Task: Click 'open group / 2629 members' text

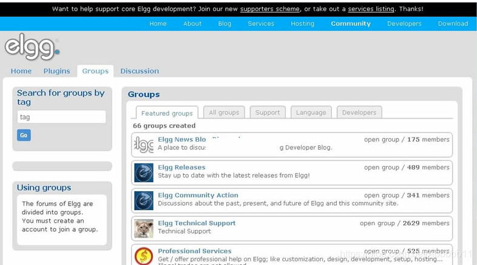Action: (405, 223)
